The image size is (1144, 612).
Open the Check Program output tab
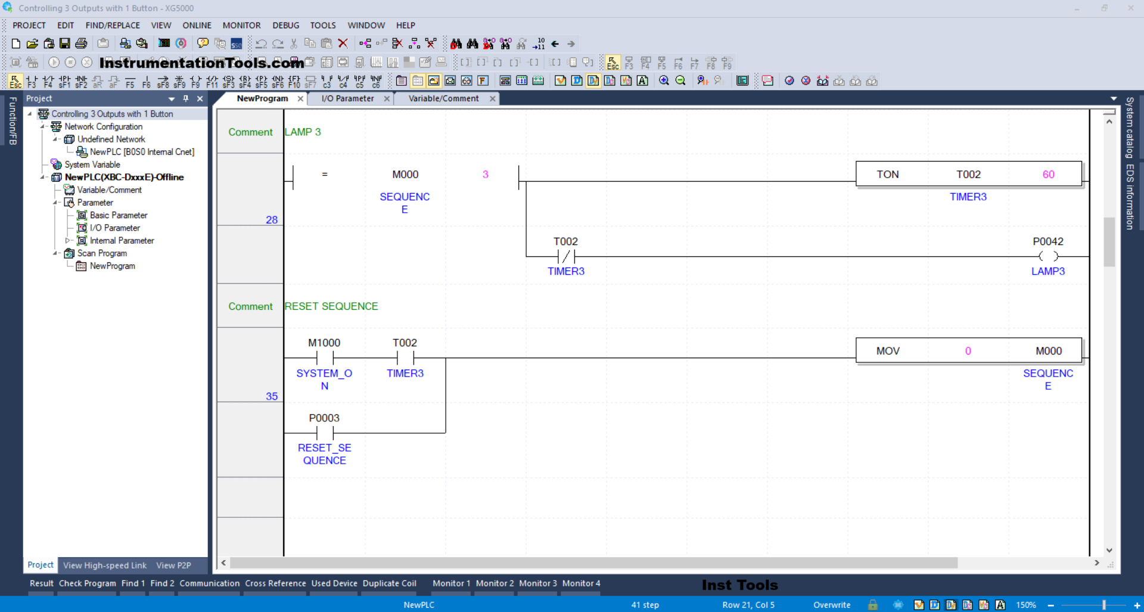88,583
